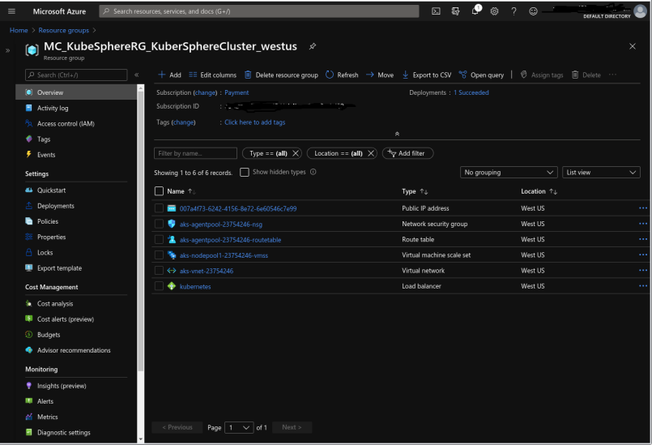Open aks-nodepool1-23754246-vmss resource
652x445 pixels.
[x=224, y=255]
